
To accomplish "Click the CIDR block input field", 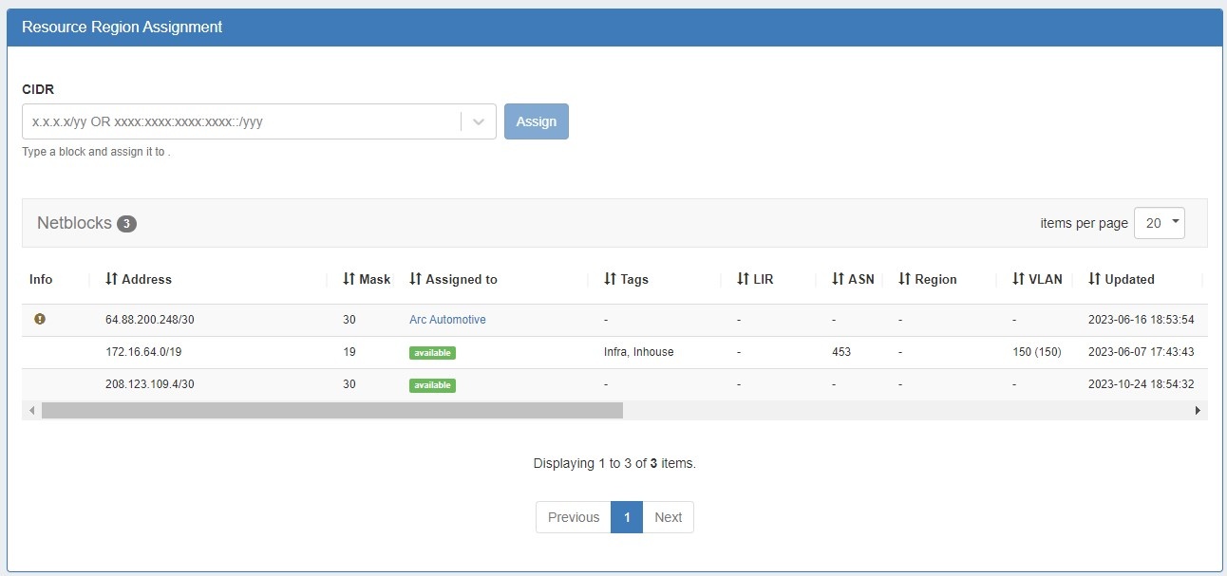I will click(x=241, y=121).
